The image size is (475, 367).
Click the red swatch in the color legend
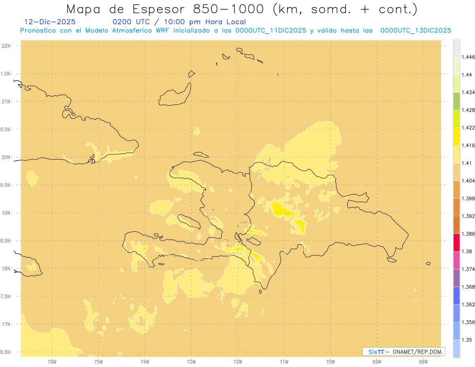pyautogui.click(x=456, y=243)
